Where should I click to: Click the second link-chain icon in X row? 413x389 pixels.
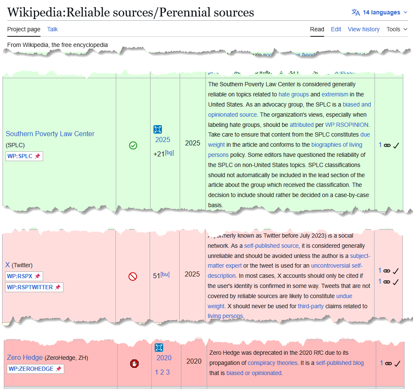click(x=387, y=282)
